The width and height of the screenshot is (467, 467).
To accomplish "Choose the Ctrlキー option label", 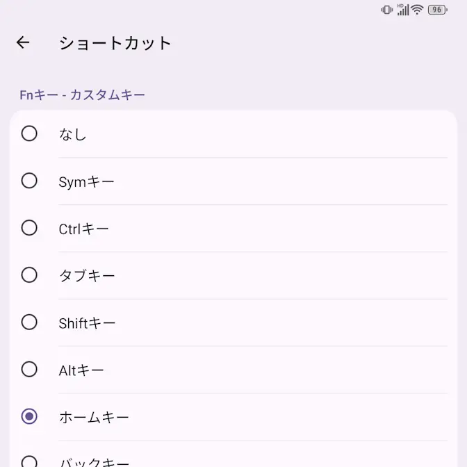I will click(83, 229).
